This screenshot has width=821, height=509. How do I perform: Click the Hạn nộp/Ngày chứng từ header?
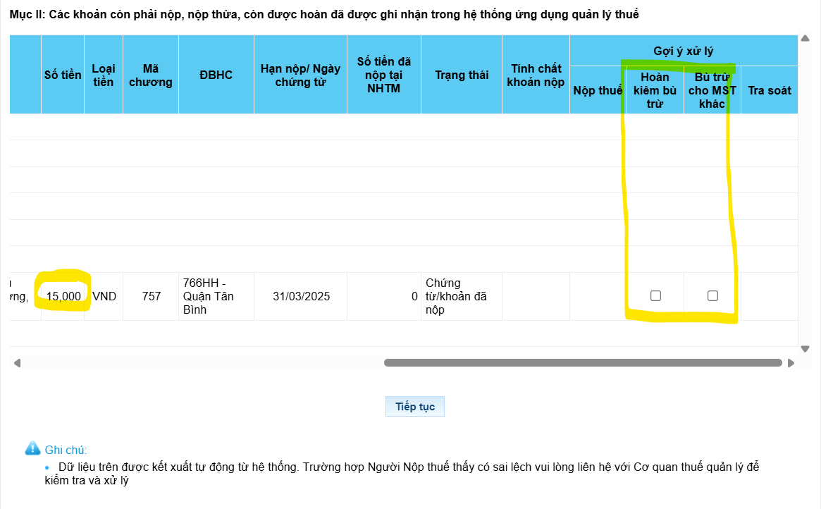tap(300, 75)
